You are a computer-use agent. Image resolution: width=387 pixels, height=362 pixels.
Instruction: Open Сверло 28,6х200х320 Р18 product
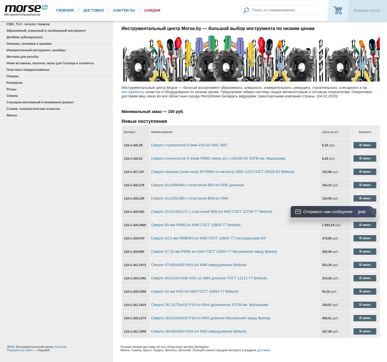click(x=211, y=318)
